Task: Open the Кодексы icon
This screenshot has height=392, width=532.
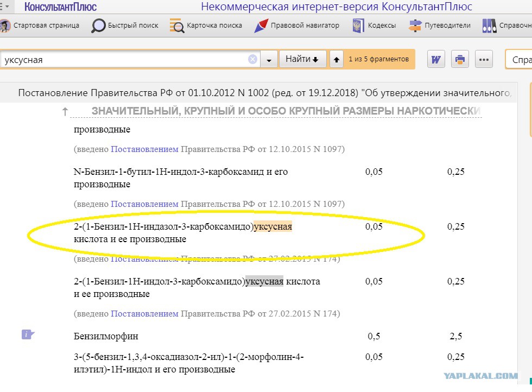Action: tap(358, 26)
